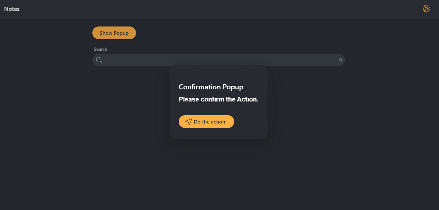Dismiss popup by clicking dimmed background
This screenshot has height=210, width=439.
click(x=350, y=144)
